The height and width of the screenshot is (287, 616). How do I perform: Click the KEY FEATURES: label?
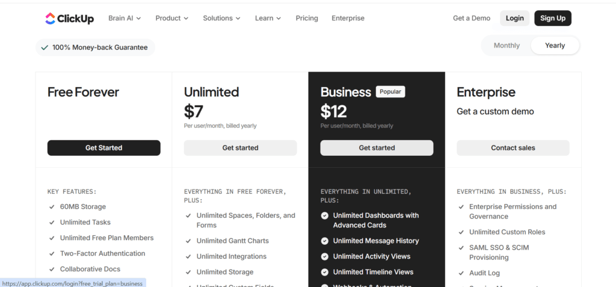pos(72,192)
